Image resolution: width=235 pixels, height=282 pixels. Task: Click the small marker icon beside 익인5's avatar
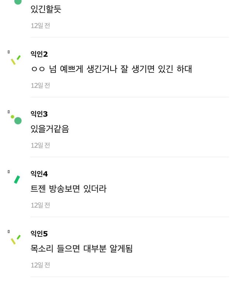click(x=8, y=232)
